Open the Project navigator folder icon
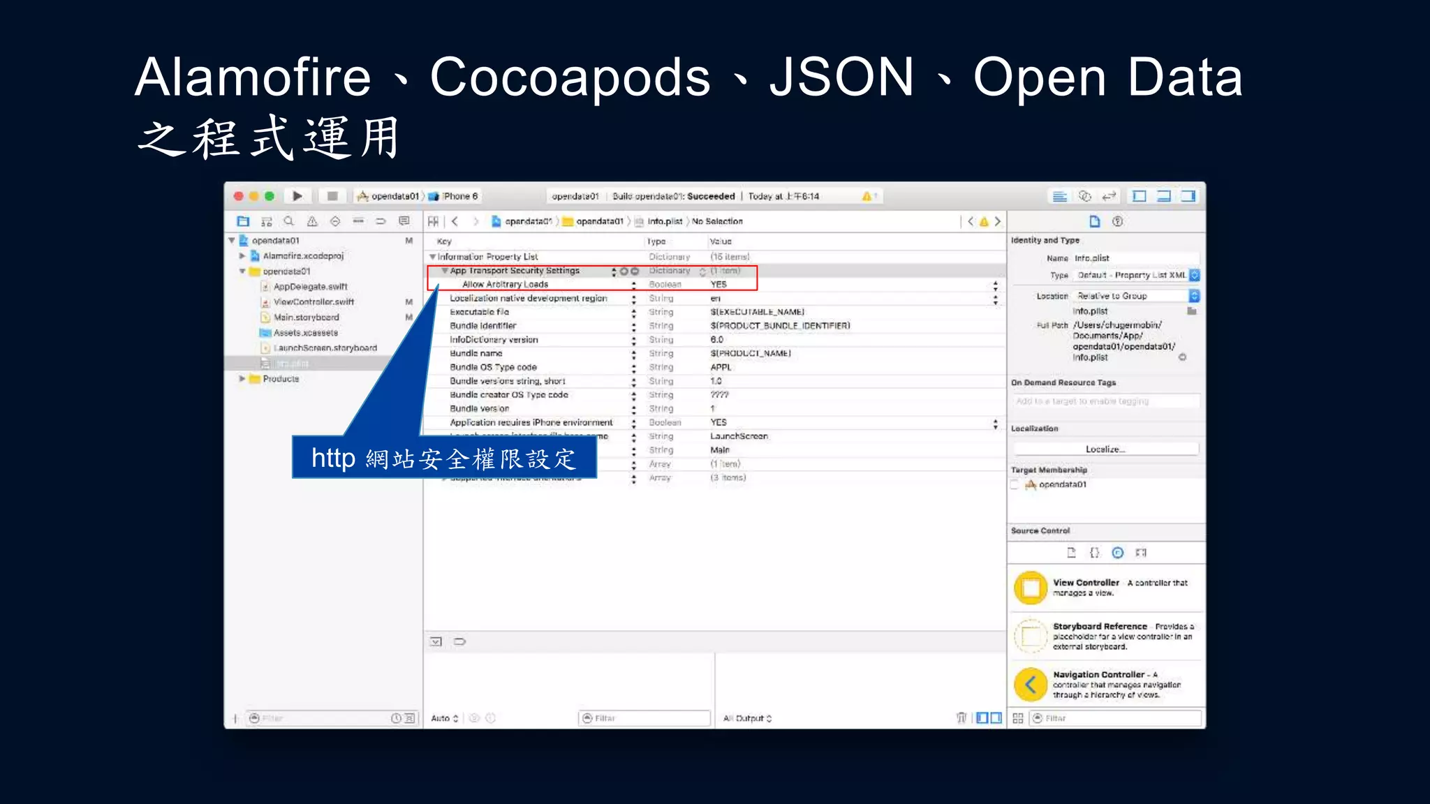This screenshot has width=1430, height=804. coord(243,221)
